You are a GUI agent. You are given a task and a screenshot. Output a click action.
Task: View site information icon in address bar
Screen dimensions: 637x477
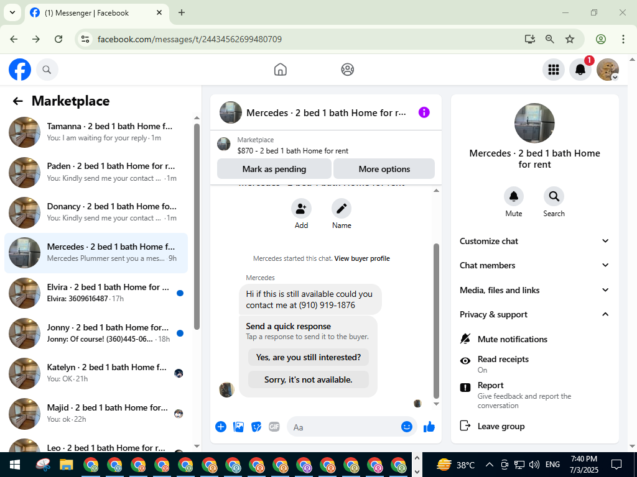coord(85,39)
